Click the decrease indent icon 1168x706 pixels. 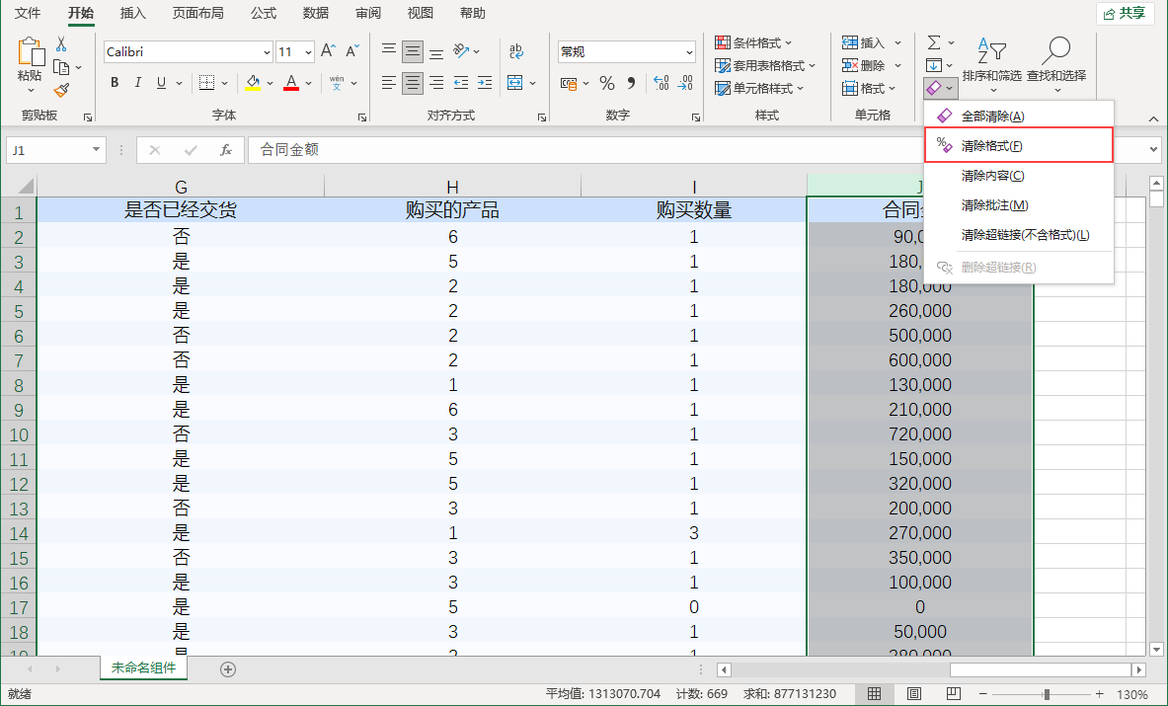click(461, 83)
